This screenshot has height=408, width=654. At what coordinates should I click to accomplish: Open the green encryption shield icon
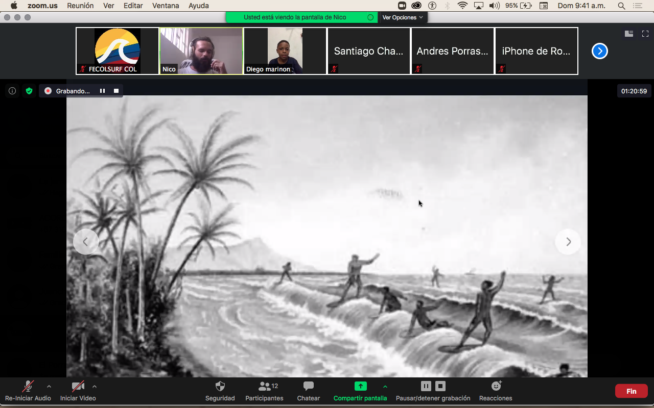29,91
